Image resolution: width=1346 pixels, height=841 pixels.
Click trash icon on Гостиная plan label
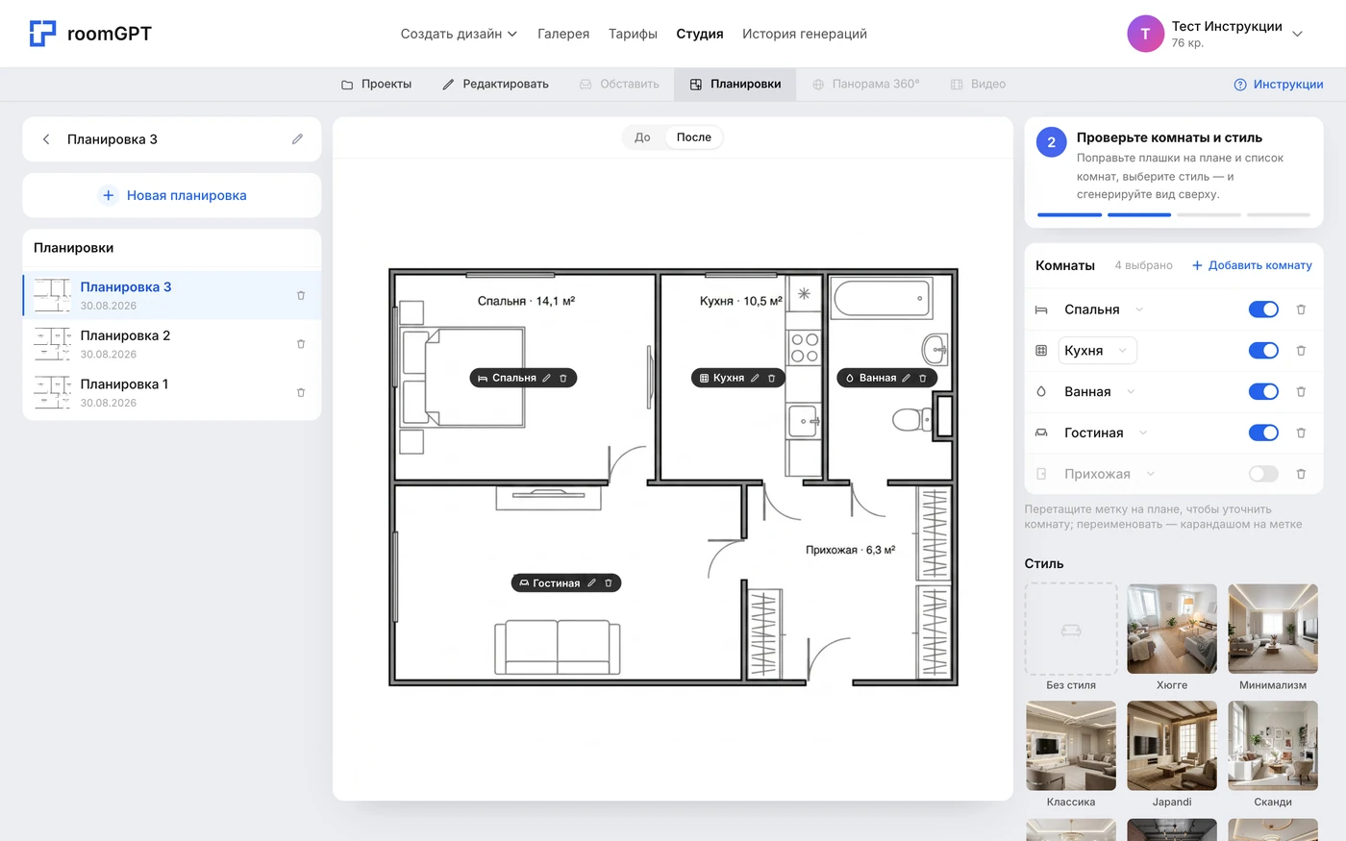click(x=609, y=583)
